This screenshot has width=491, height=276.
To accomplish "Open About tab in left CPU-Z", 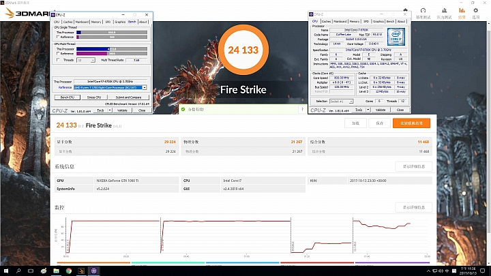I will pos(143,22).
